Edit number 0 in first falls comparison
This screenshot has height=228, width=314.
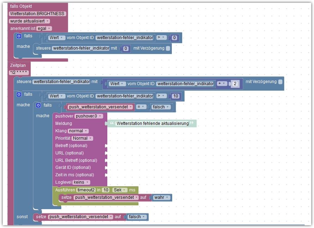[174, 38]
